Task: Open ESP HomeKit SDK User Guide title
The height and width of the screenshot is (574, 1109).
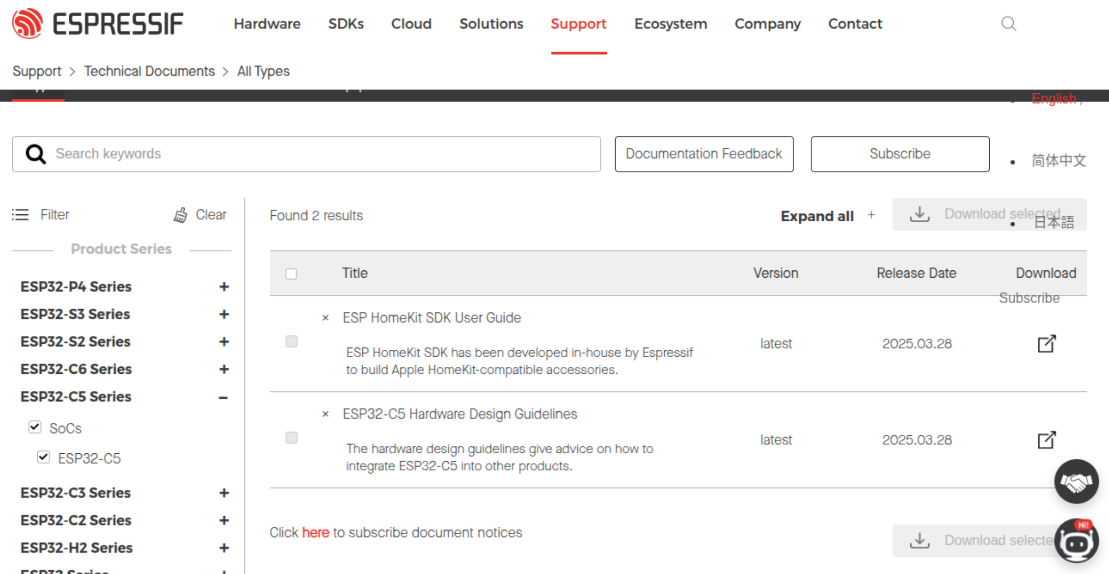Action: pyautogui.click(x=432, y=318)
